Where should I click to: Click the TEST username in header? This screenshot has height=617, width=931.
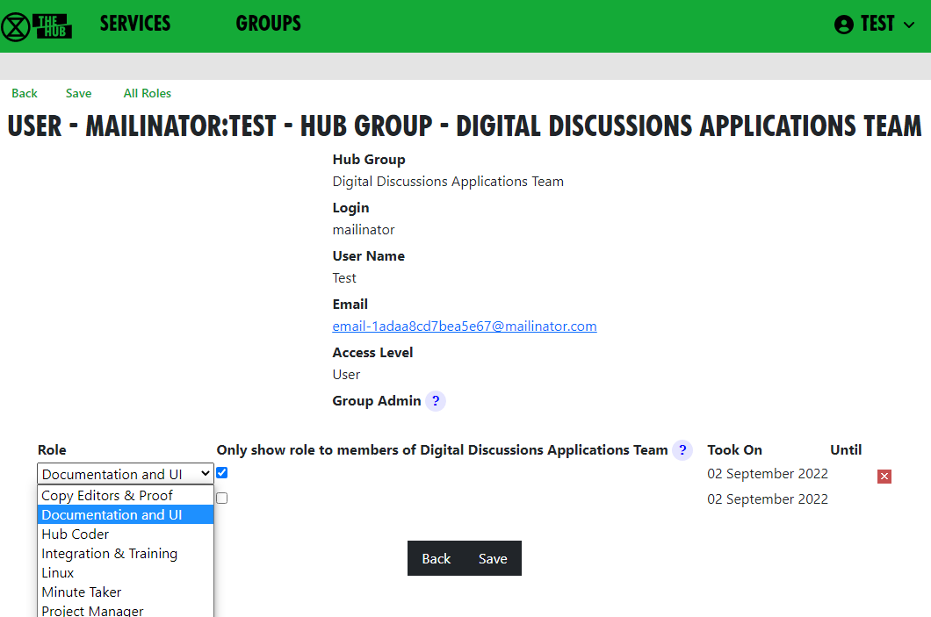pyautogui.click(x=877, y=24)
